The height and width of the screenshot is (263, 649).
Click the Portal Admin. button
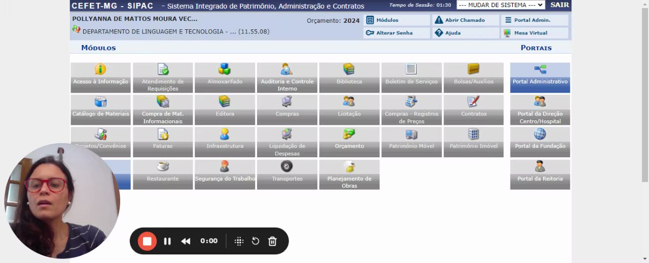tap(534, 20)
